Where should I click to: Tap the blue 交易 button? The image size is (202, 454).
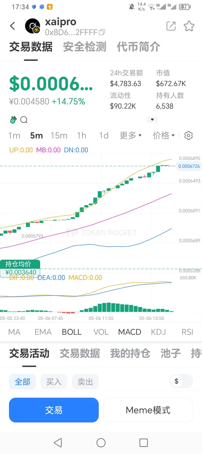click(54, 410)
